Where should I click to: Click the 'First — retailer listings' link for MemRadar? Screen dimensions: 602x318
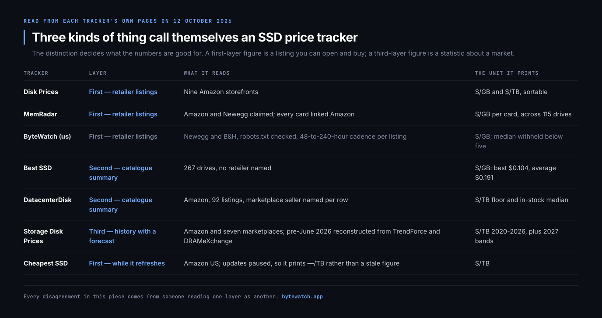point(123,114)
